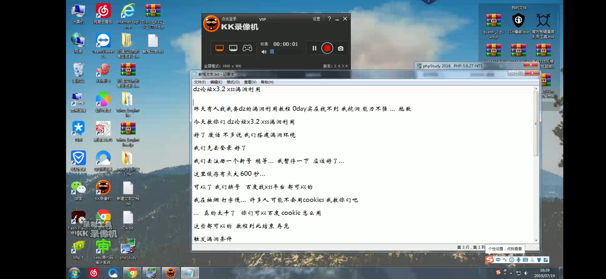Open 软件管理 desktop icon

coord(103,102)
